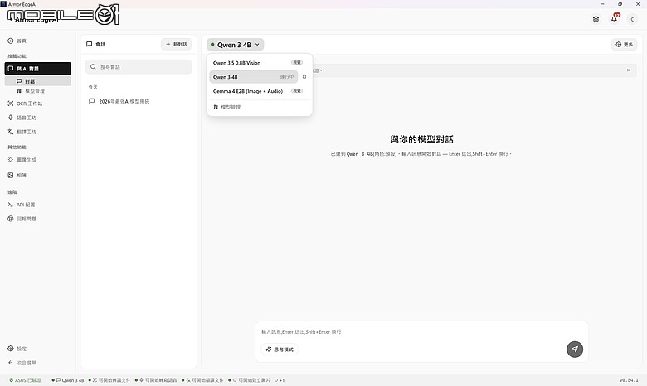
Task: Stop the running Qwen 3 4B model
Action: point(304,77)
